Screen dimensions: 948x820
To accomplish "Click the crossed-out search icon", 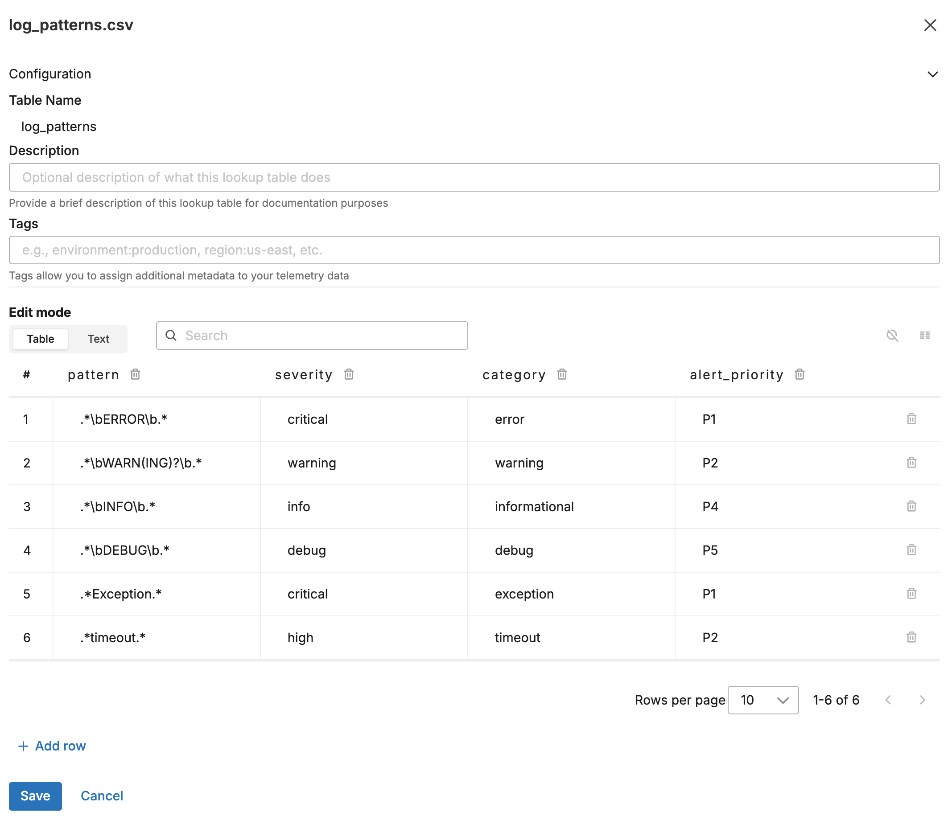I will pos(892,336).
